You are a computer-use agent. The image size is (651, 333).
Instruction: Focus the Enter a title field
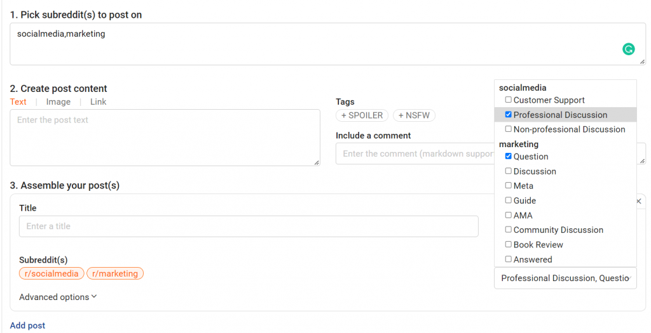click(249, 226)
